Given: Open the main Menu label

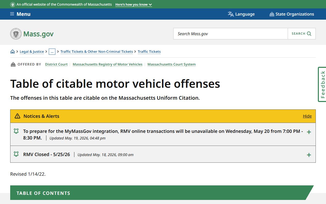Looking at the screenshot, I should pyautogui.click(x=23, y=14).
